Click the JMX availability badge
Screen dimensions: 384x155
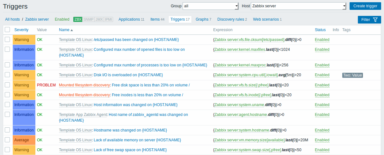[99, 19]
